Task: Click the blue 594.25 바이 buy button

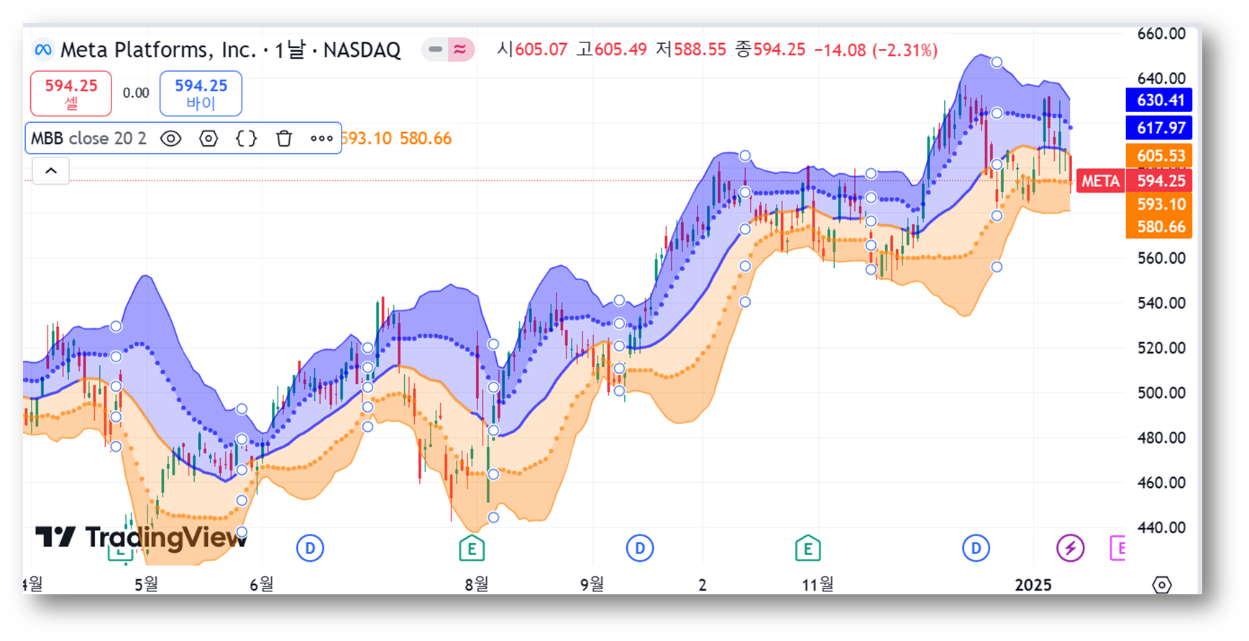Action: click(x=201, y=93)
